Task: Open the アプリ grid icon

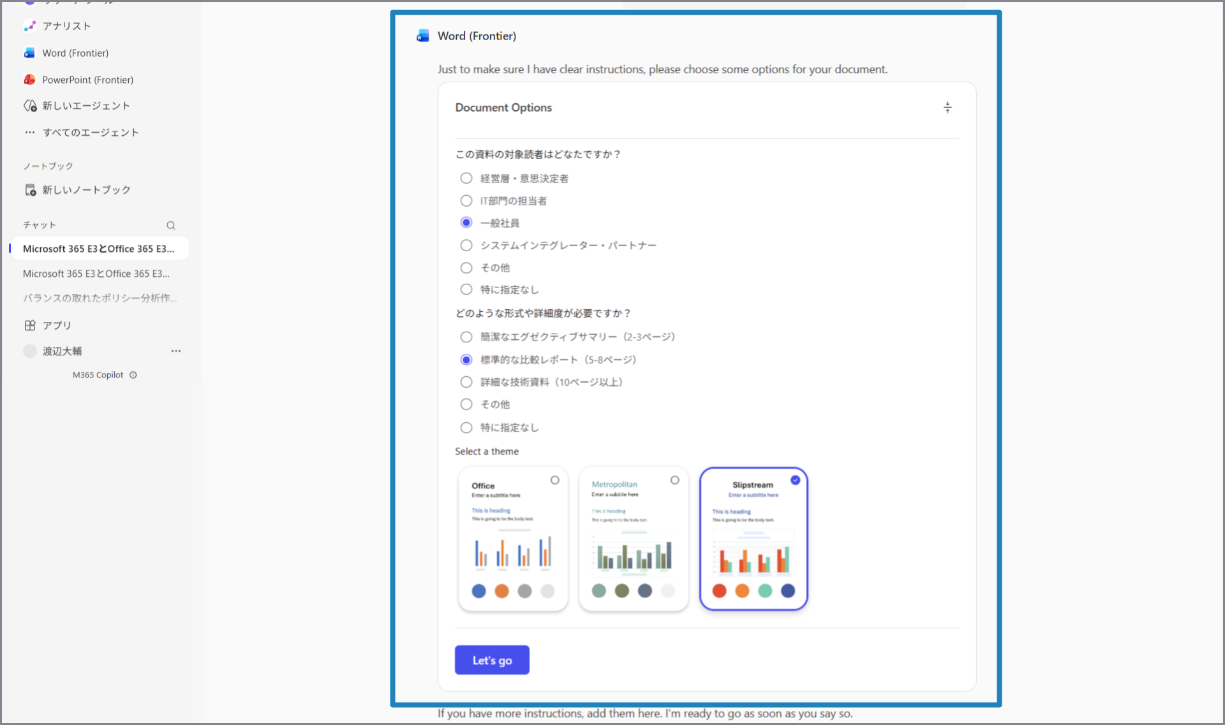Action: (30, 326)
